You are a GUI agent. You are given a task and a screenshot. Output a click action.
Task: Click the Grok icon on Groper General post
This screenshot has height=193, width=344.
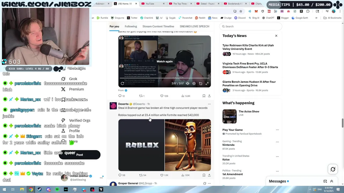(205, 183)
